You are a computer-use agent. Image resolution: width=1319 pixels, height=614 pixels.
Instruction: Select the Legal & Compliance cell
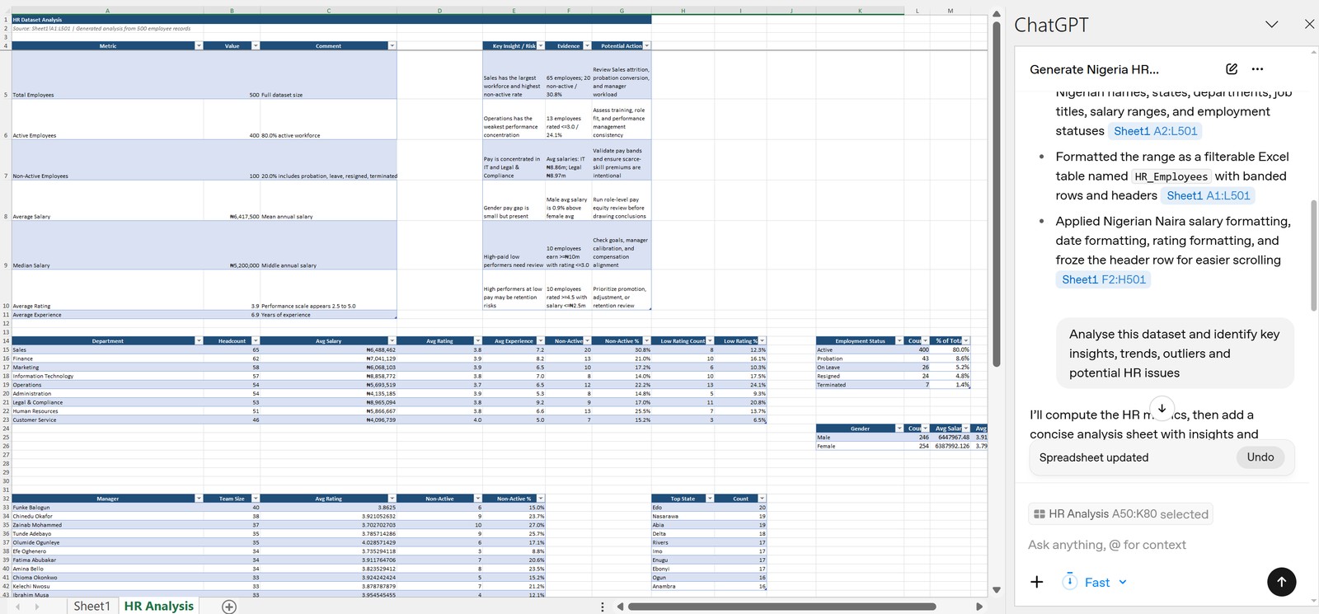(107, 402)
